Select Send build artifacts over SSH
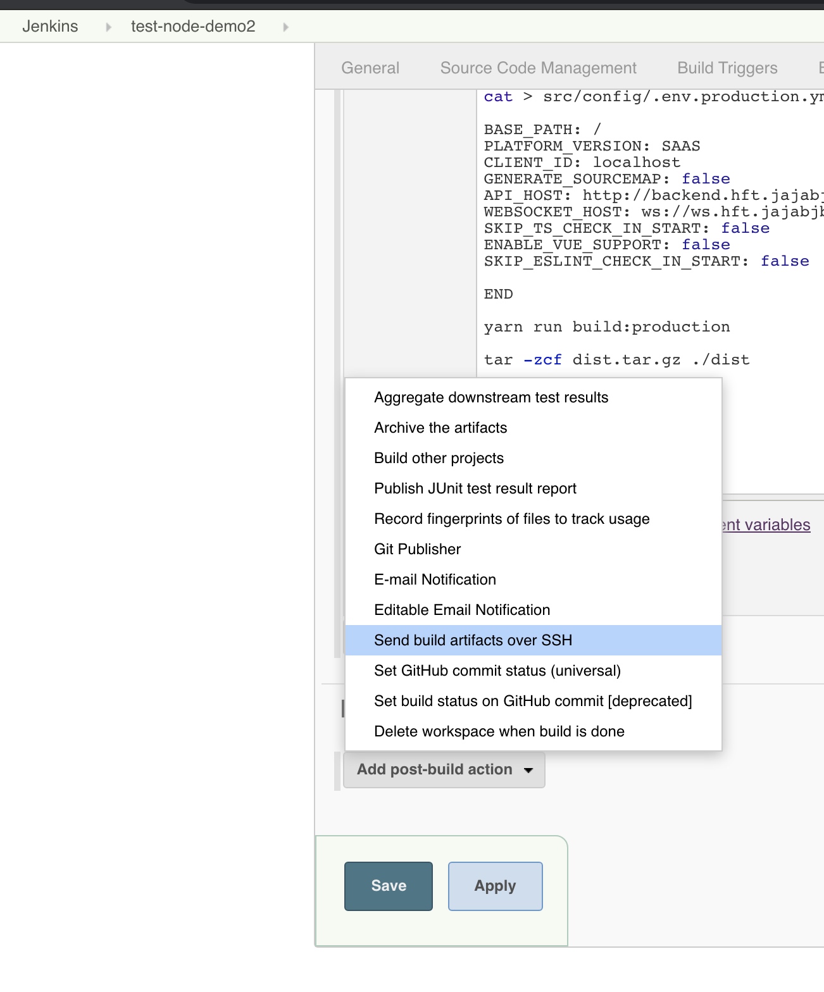Image resolution: width=824 pixels, height=992 pixels. 534,640
